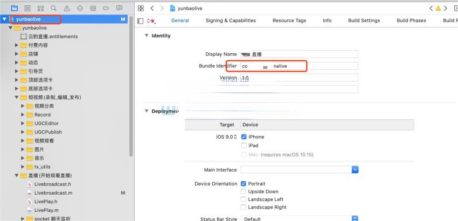Click the Livebroadcast.h header file icon
This screenshot has height=221, width=458.
(x=30, y=184)
